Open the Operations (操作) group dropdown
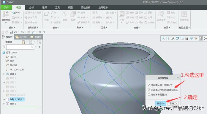This screenshot has height=114, width=207. point(12,27)
